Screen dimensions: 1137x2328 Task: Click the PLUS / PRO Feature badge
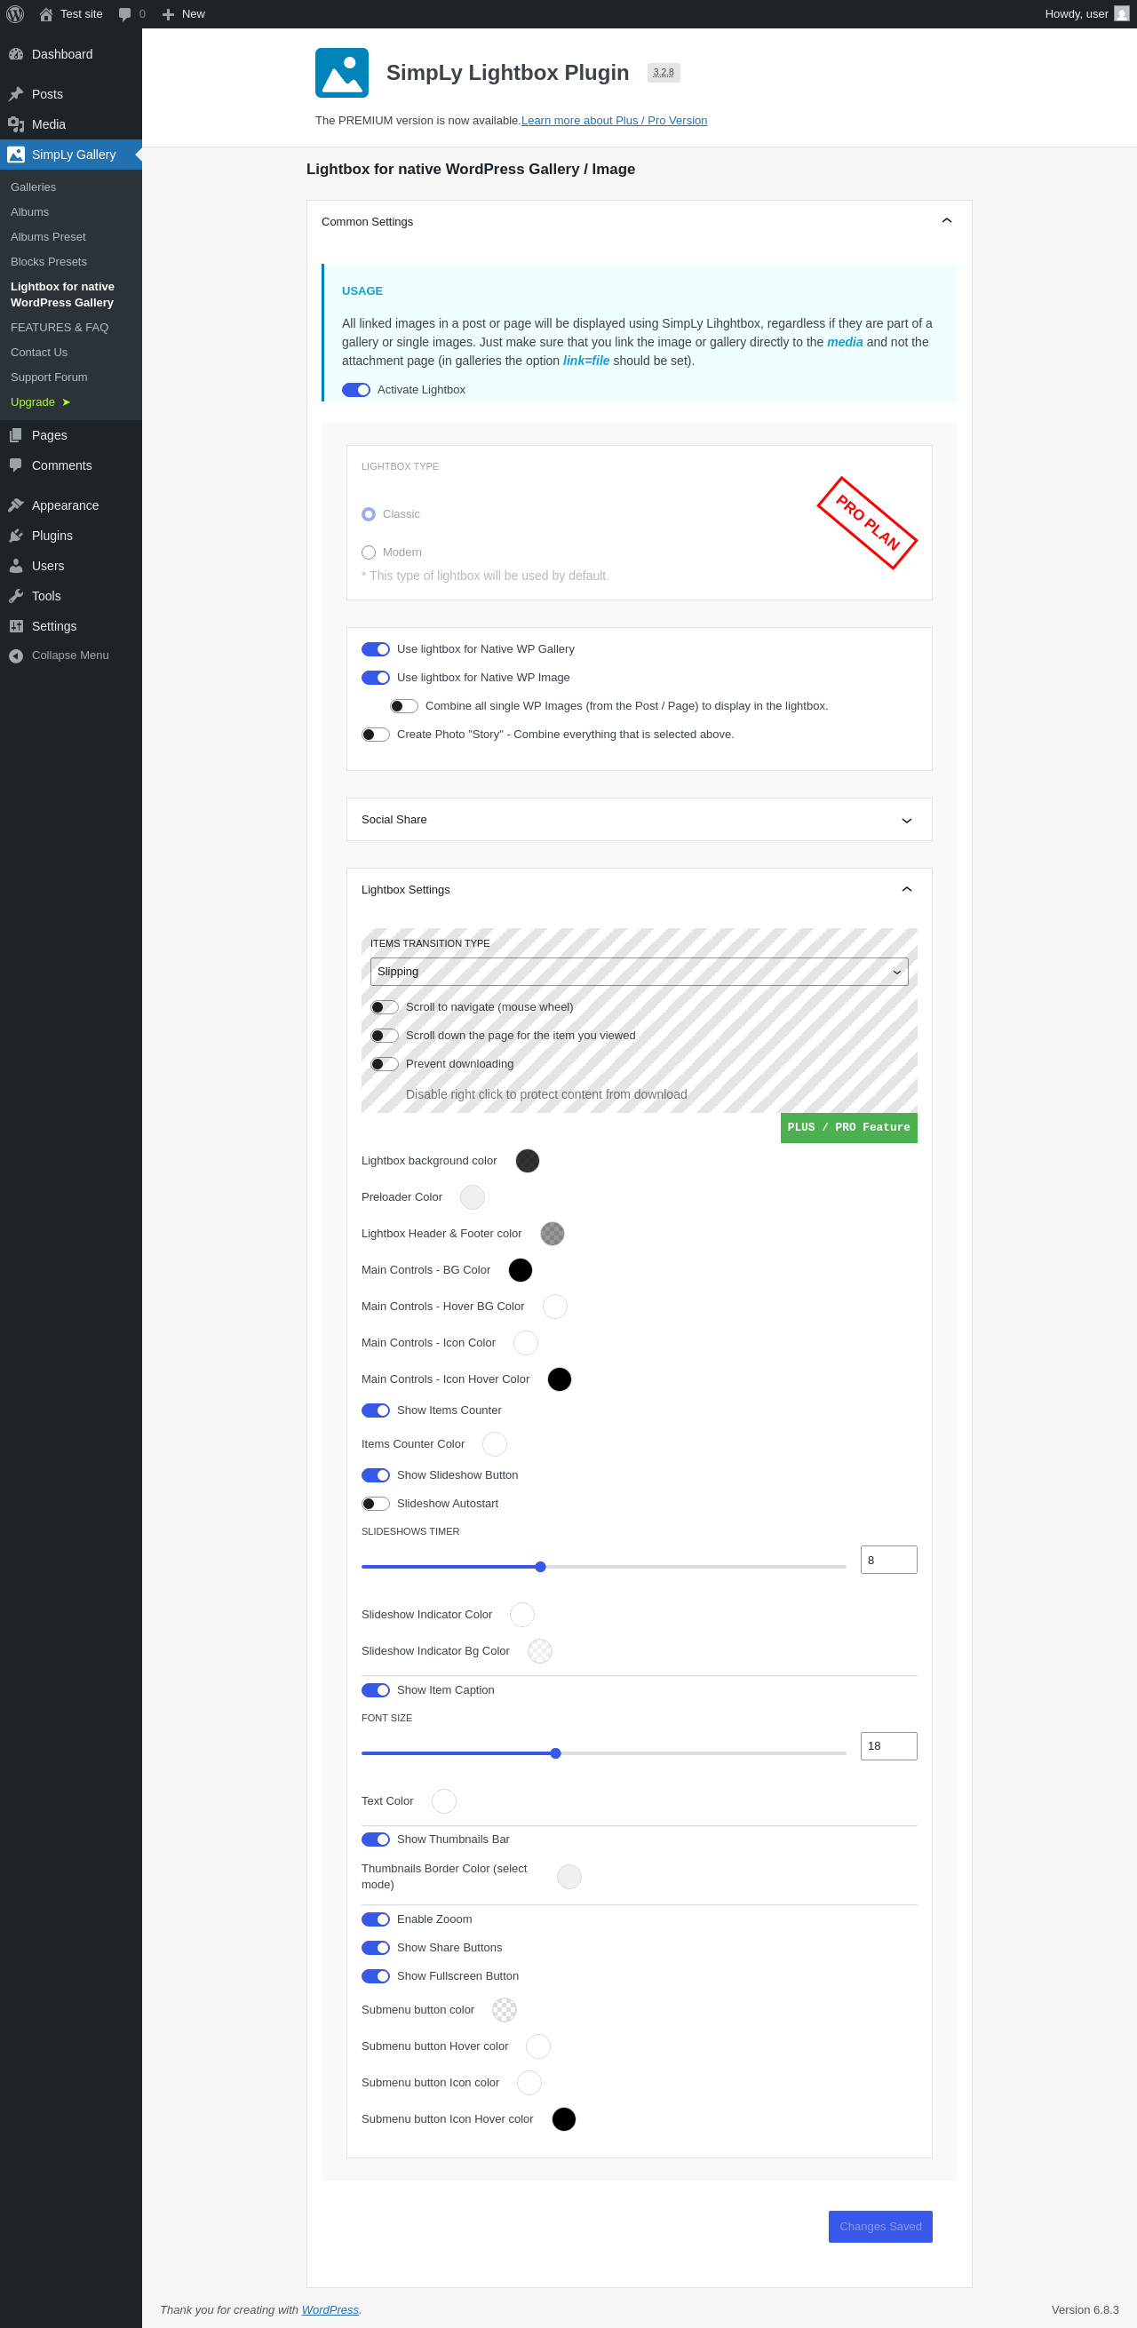point(848,1128)
